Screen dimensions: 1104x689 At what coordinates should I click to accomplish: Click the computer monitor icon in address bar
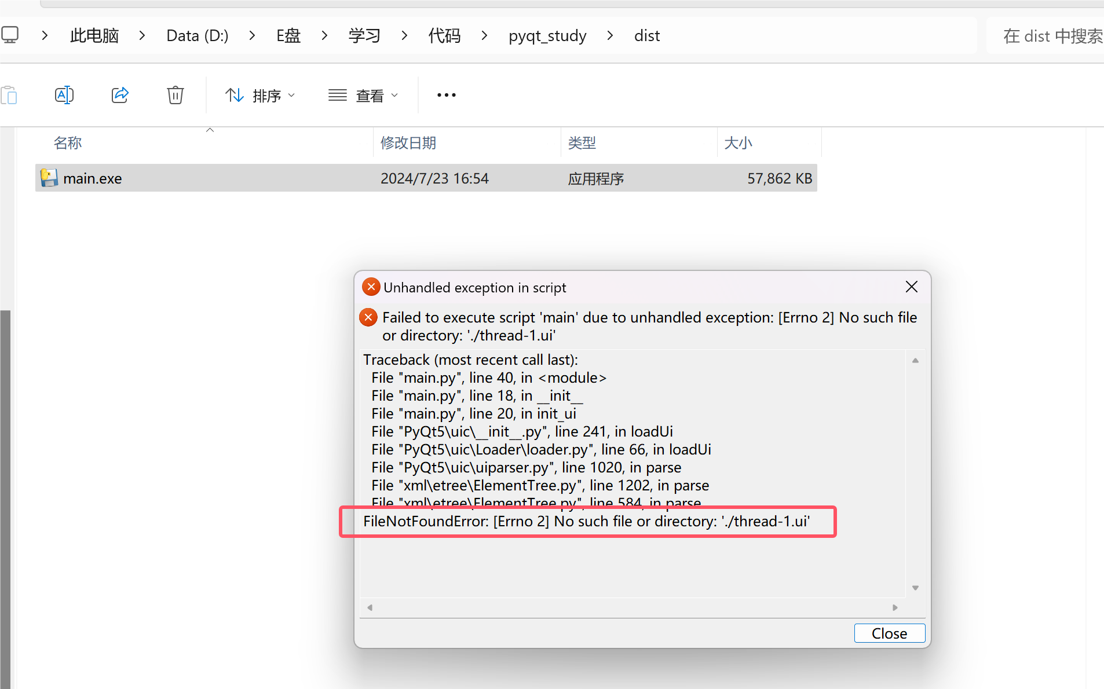point(9,35)
